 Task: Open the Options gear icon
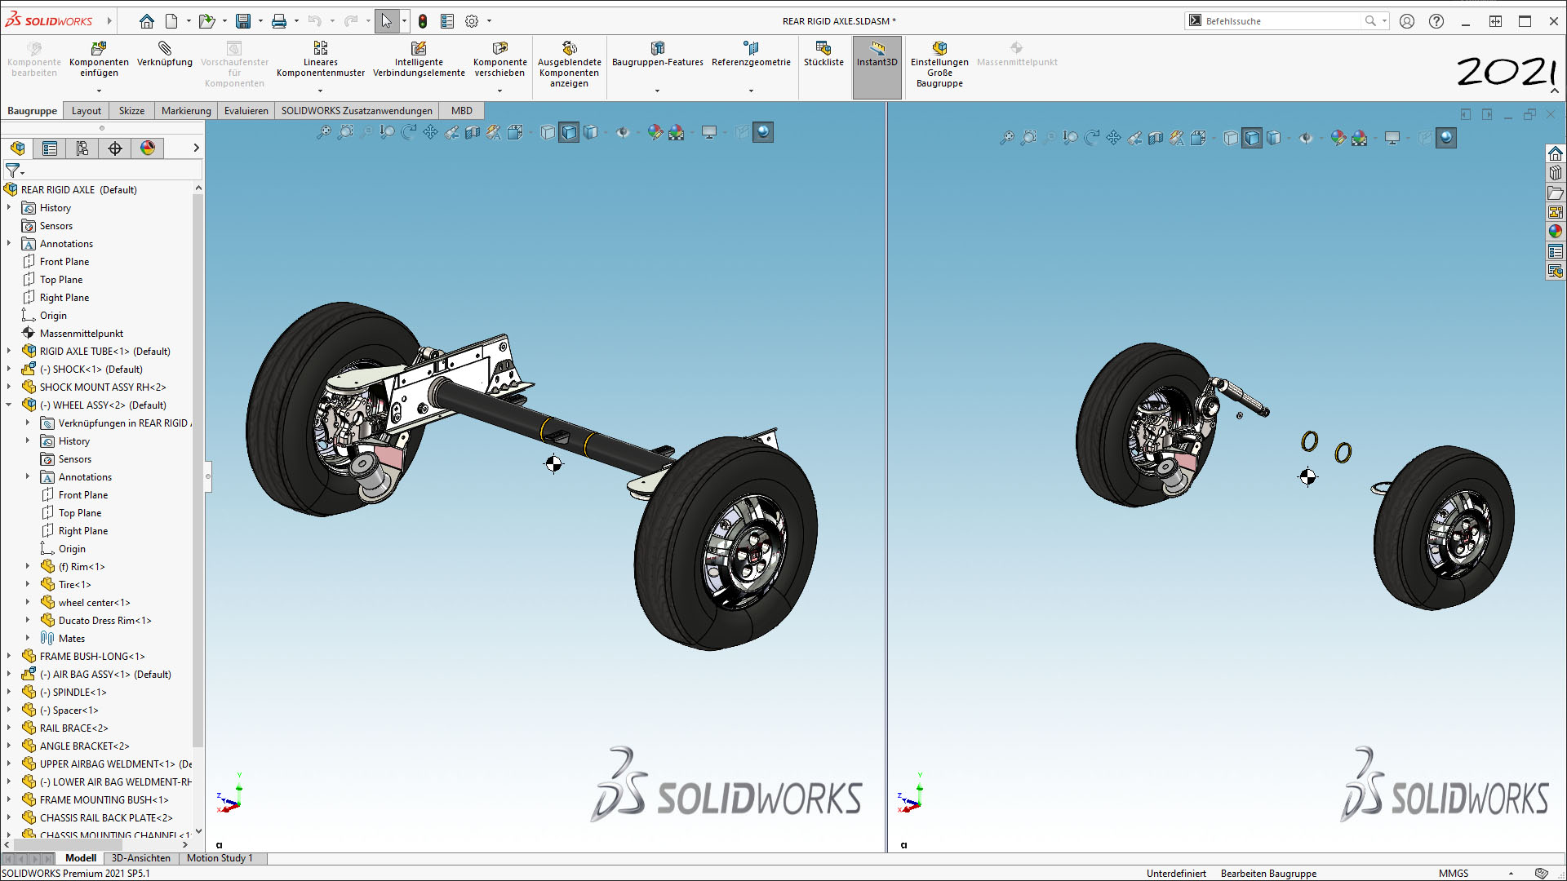(472, 21)
